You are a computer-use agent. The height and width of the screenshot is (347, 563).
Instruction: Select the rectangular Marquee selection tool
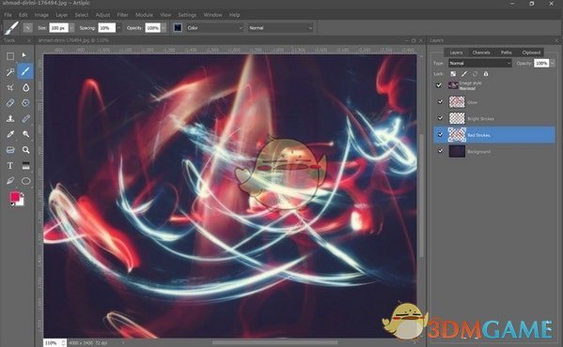click(10, 56)
